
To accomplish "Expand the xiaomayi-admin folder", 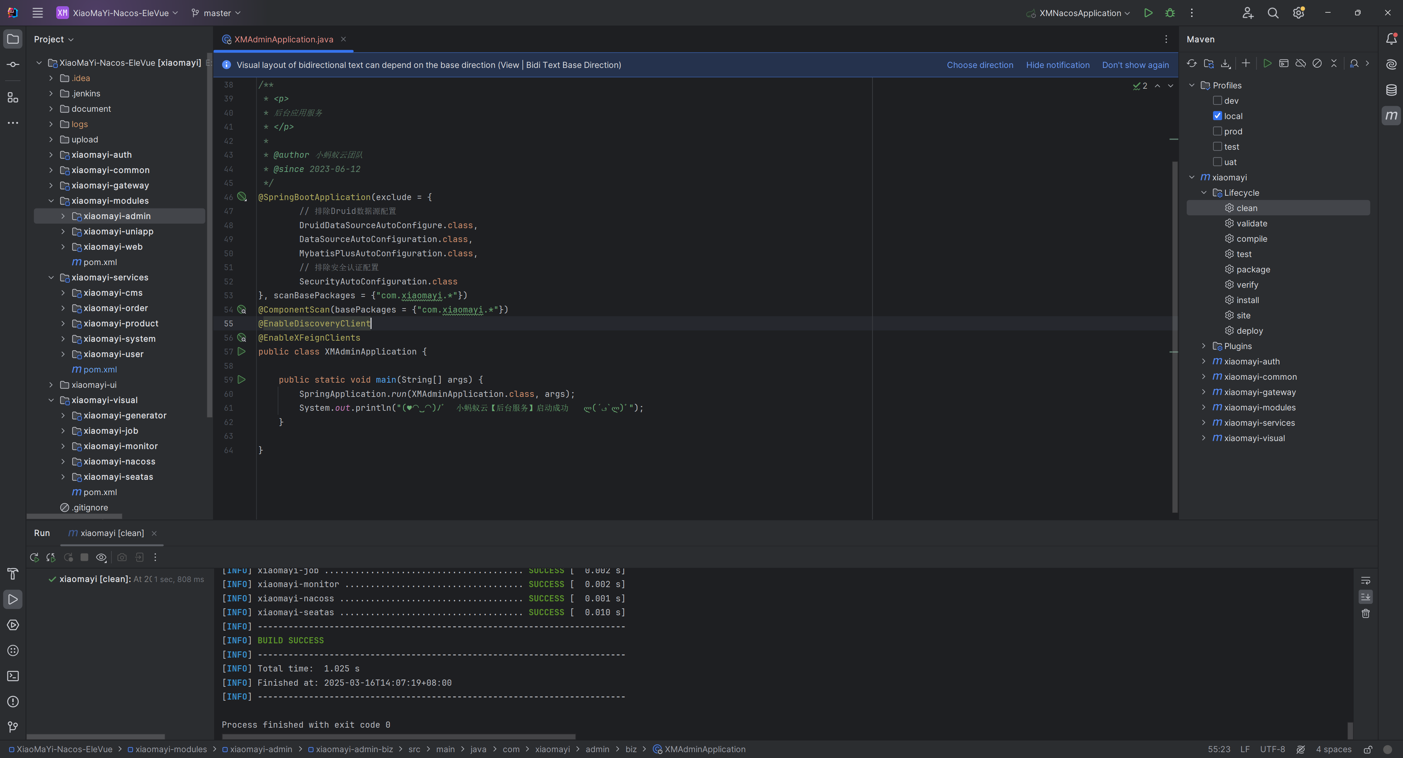I will tap(62, 216).
